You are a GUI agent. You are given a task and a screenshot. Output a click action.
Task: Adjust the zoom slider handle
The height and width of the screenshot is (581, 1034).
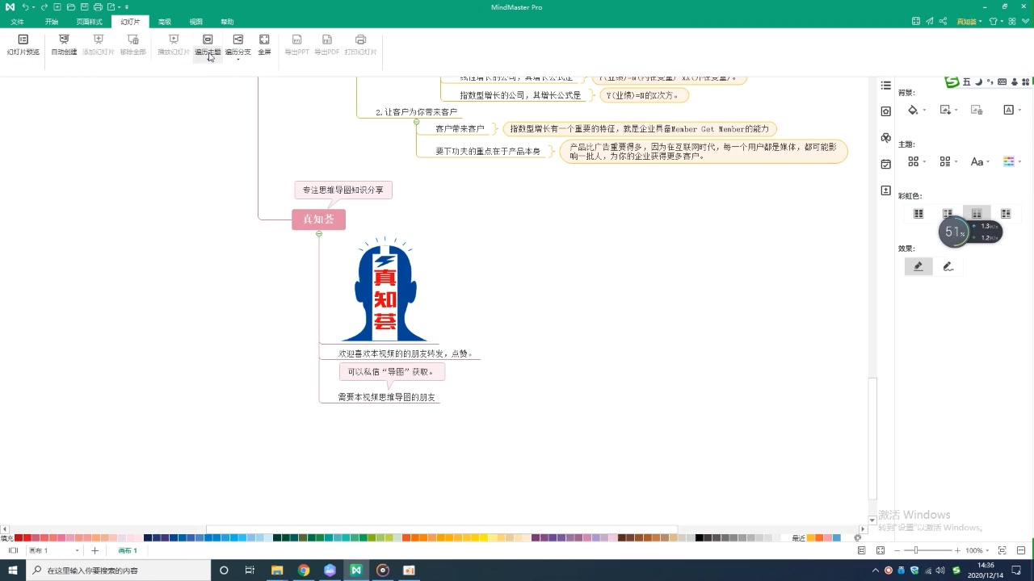pos(916,550)
